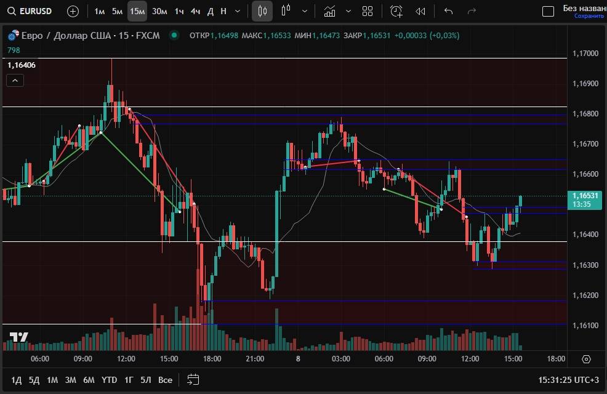Viewport: 607px width, 394px height.
Task: Open the chart style dropdown chevron
Action: click(x=305, y=11)
